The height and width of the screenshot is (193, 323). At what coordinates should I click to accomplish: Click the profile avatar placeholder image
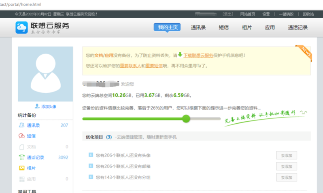coord(45,74)
